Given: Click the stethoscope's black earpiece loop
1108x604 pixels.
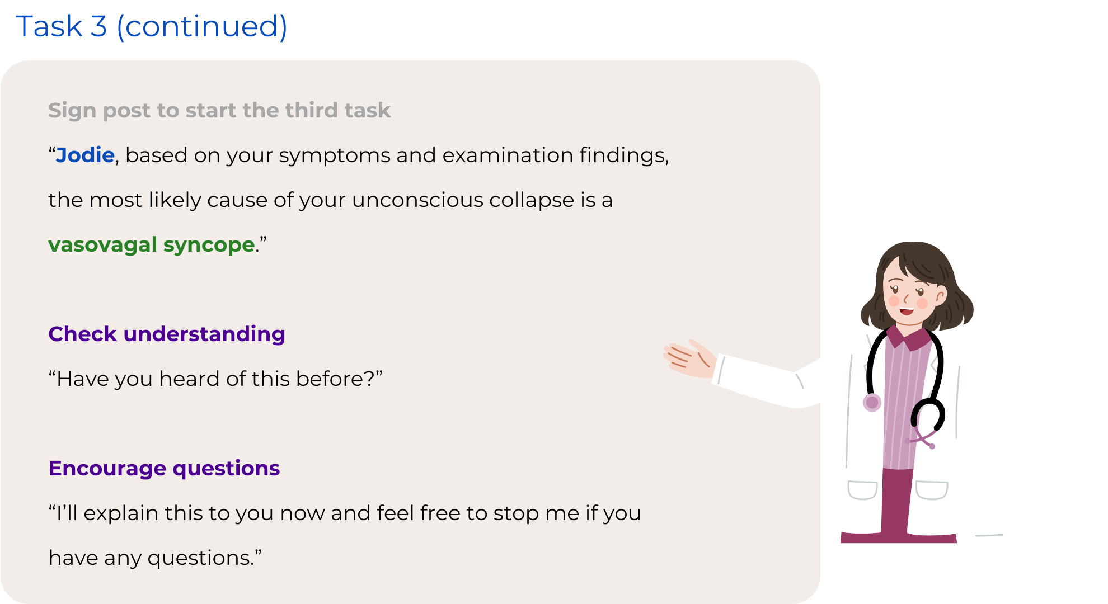Looking at the screenshot, I should point(929,414).
